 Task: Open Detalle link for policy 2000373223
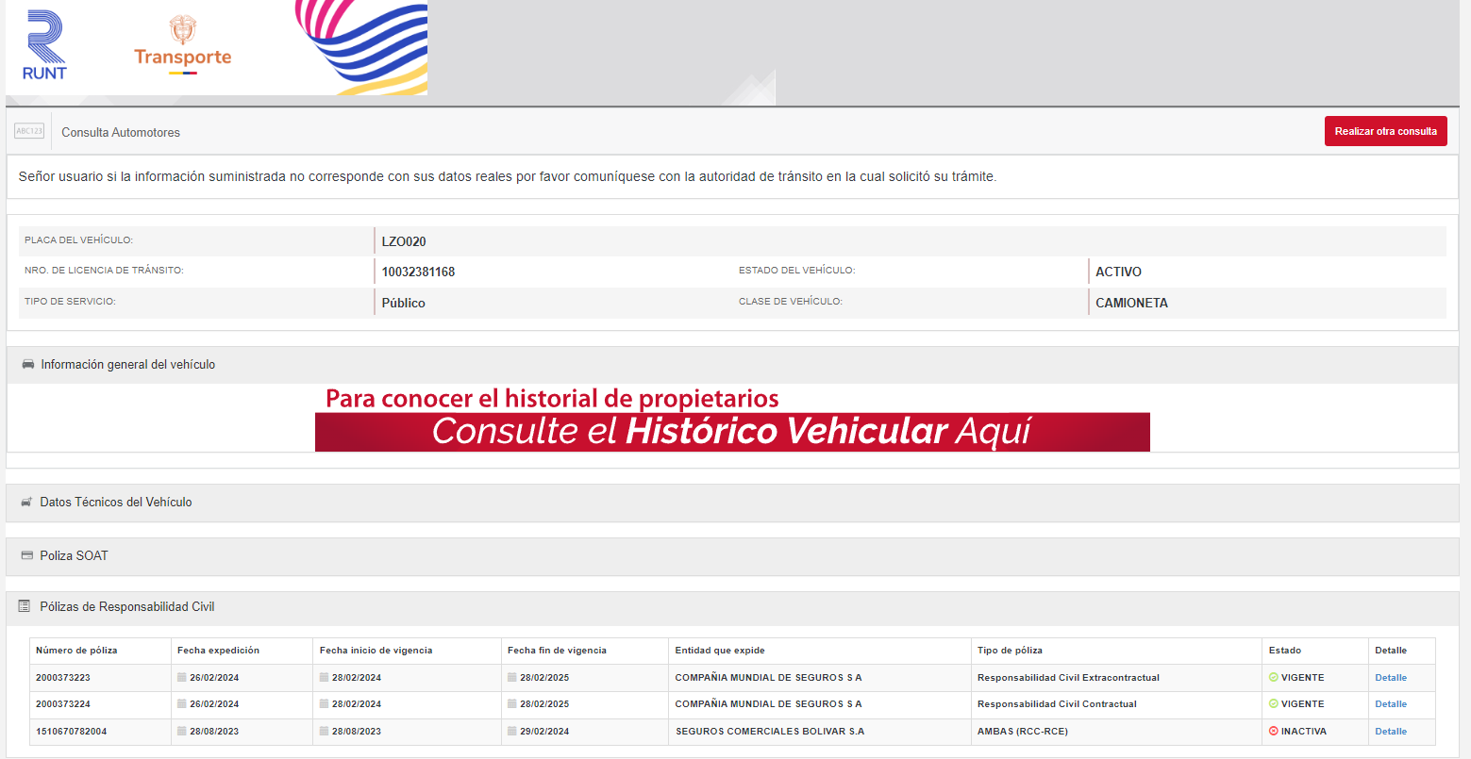(1390, 677)
